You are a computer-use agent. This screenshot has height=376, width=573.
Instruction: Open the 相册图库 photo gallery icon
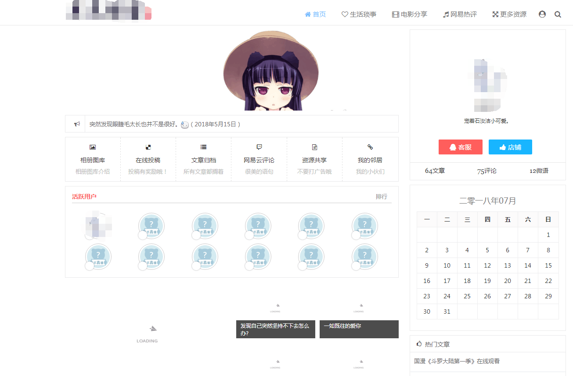coord(93,147)
